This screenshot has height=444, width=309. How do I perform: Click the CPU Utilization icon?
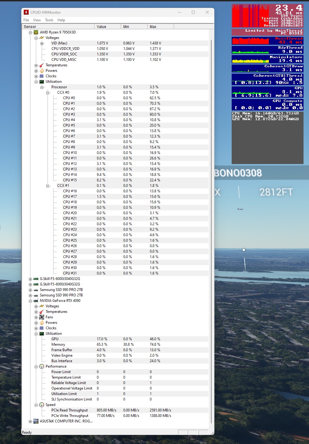pos(42,82)
